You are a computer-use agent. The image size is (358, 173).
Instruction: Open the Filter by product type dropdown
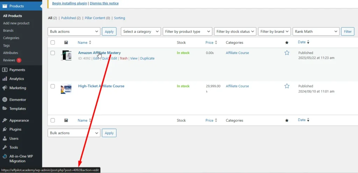tap(187, 32)
